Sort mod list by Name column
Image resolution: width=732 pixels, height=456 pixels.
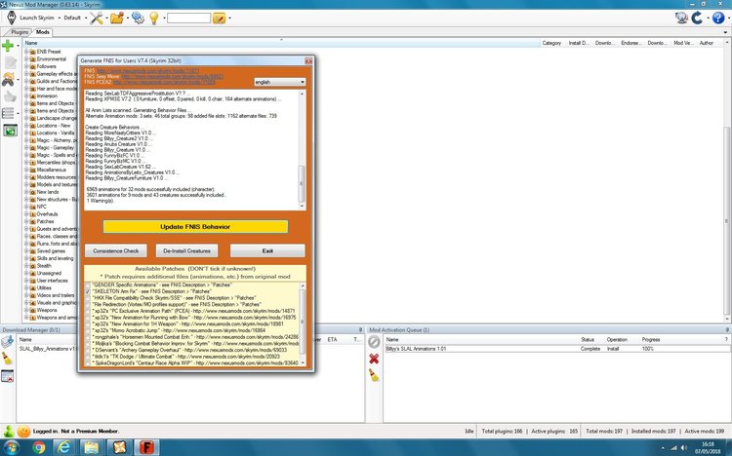(x=280, y=43)
